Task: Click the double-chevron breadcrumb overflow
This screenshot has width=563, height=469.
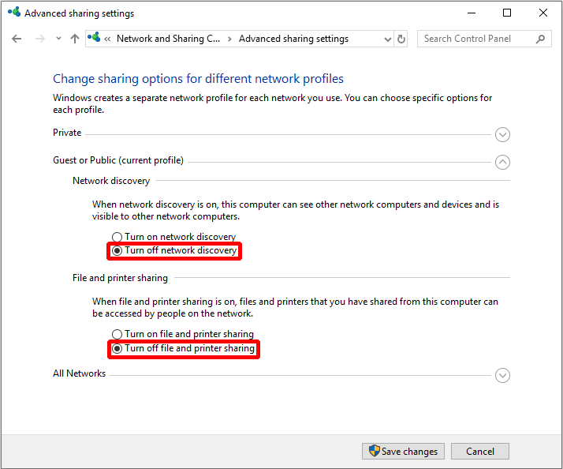Action: coord(107,39)
